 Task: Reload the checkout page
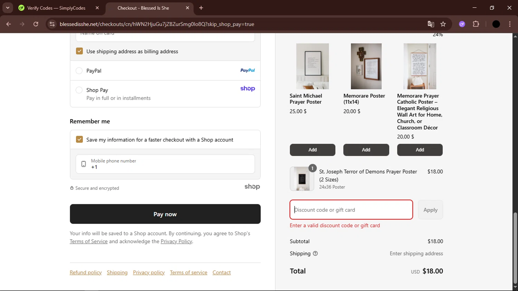click(36, 24)
